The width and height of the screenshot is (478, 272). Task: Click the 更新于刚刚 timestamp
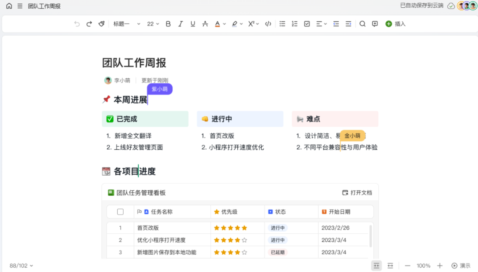click(x=155, y=80)
